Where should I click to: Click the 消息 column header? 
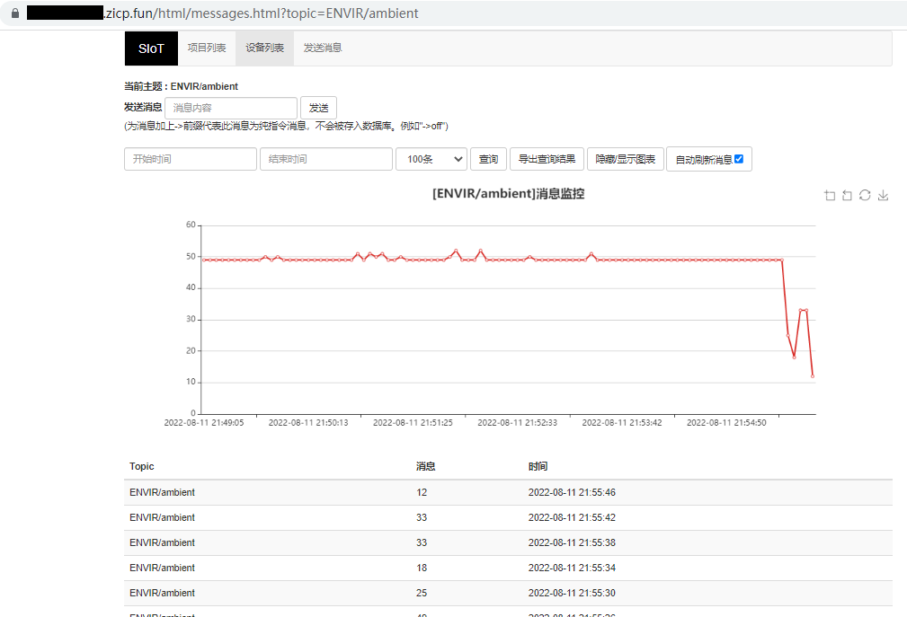pos(426,466)
